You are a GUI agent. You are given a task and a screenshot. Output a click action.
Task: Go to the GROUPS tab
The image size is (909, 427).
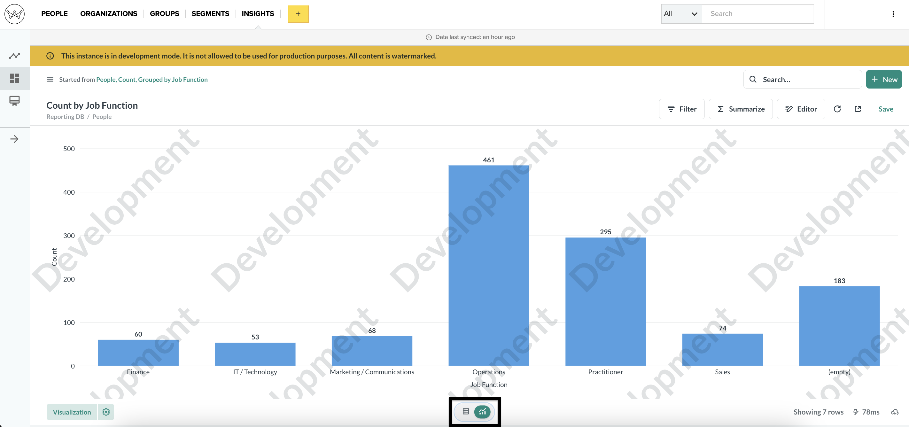click(164, 14)
